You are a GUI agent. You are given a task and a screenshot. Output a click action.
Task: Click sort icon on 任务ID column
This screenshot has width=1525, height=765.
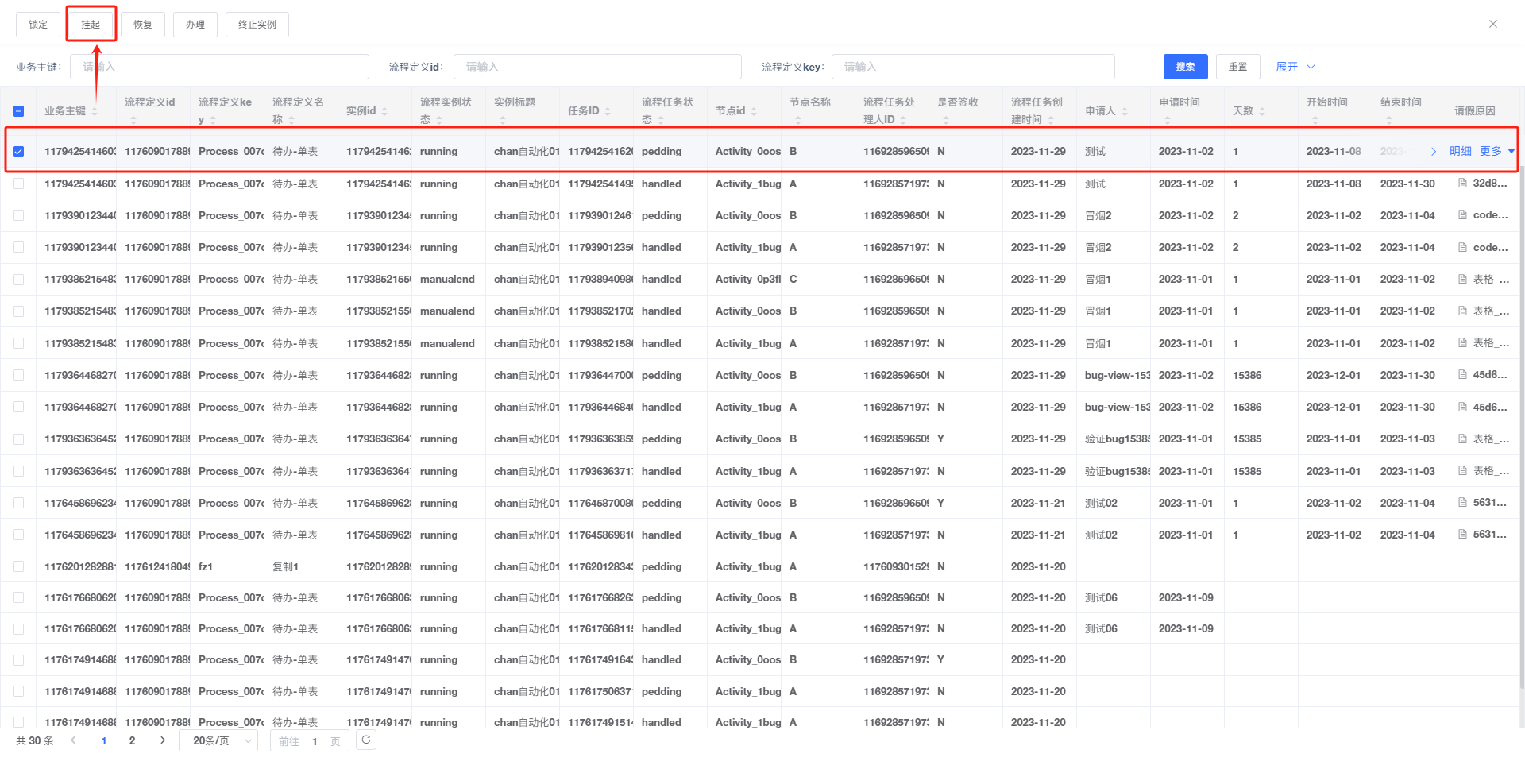click(x=608, y=111)
